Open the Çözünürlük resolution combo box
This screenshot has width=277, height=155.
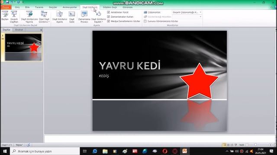pos(187,12)
